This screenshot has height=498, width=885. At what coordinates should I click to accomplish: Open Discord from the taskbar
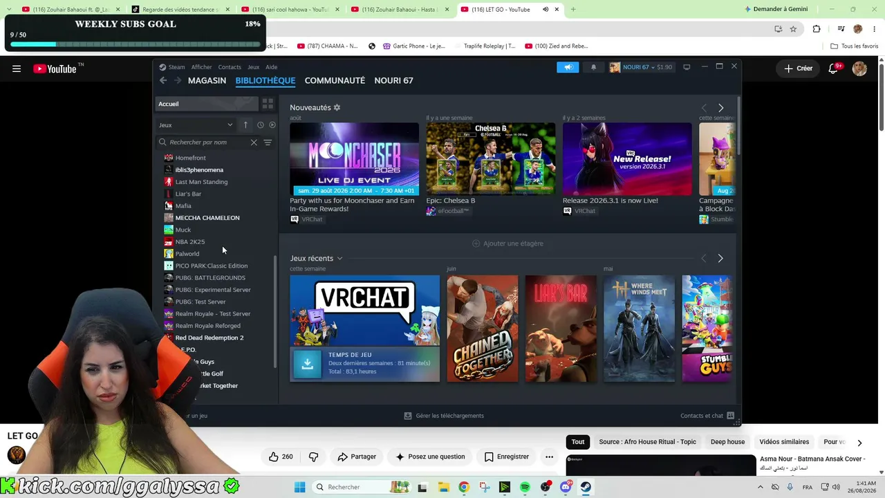[x=566, y=487]
